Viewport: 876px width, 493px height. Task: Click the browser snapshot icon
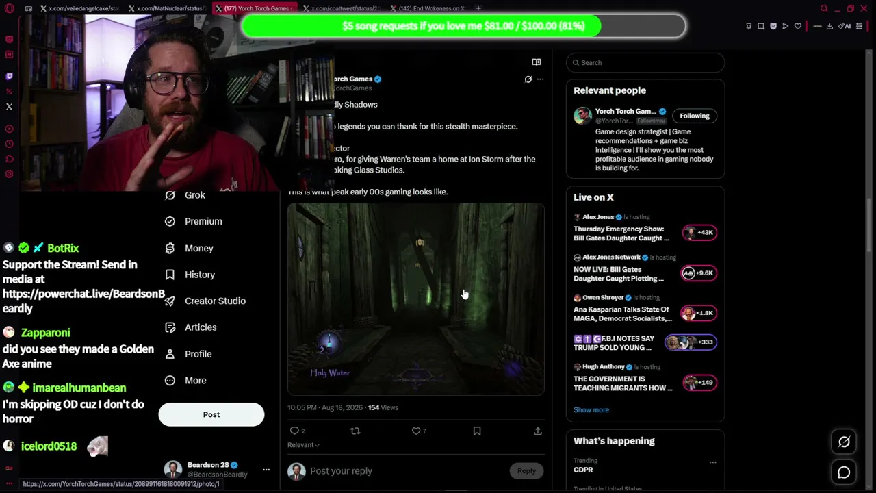pyautogui.click(x=760, y=26)
